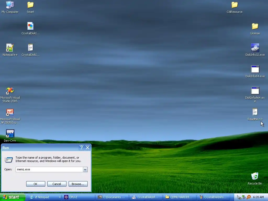
Task: Click Cancel in the Run dialog
Action: pos(57,184)
